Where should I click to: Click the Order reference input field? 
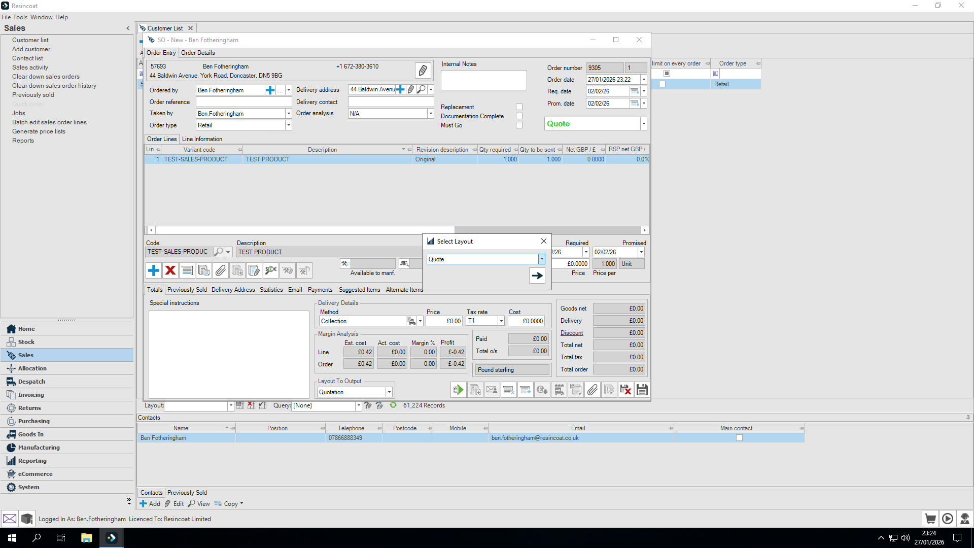pyautogui.click(x=243, y=102)
